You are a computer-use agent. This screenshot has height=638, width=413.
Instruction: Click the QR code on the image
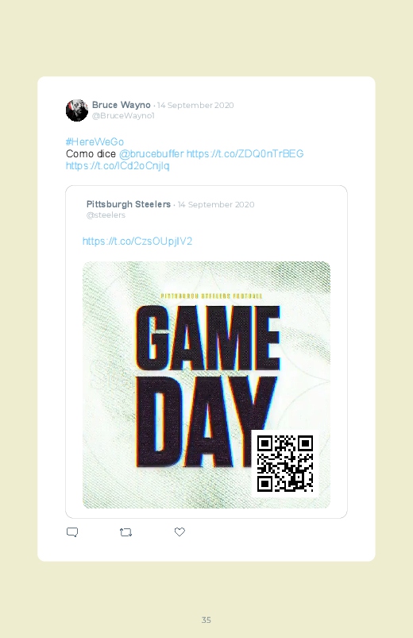pyautogui.click(x=285, y=463)
